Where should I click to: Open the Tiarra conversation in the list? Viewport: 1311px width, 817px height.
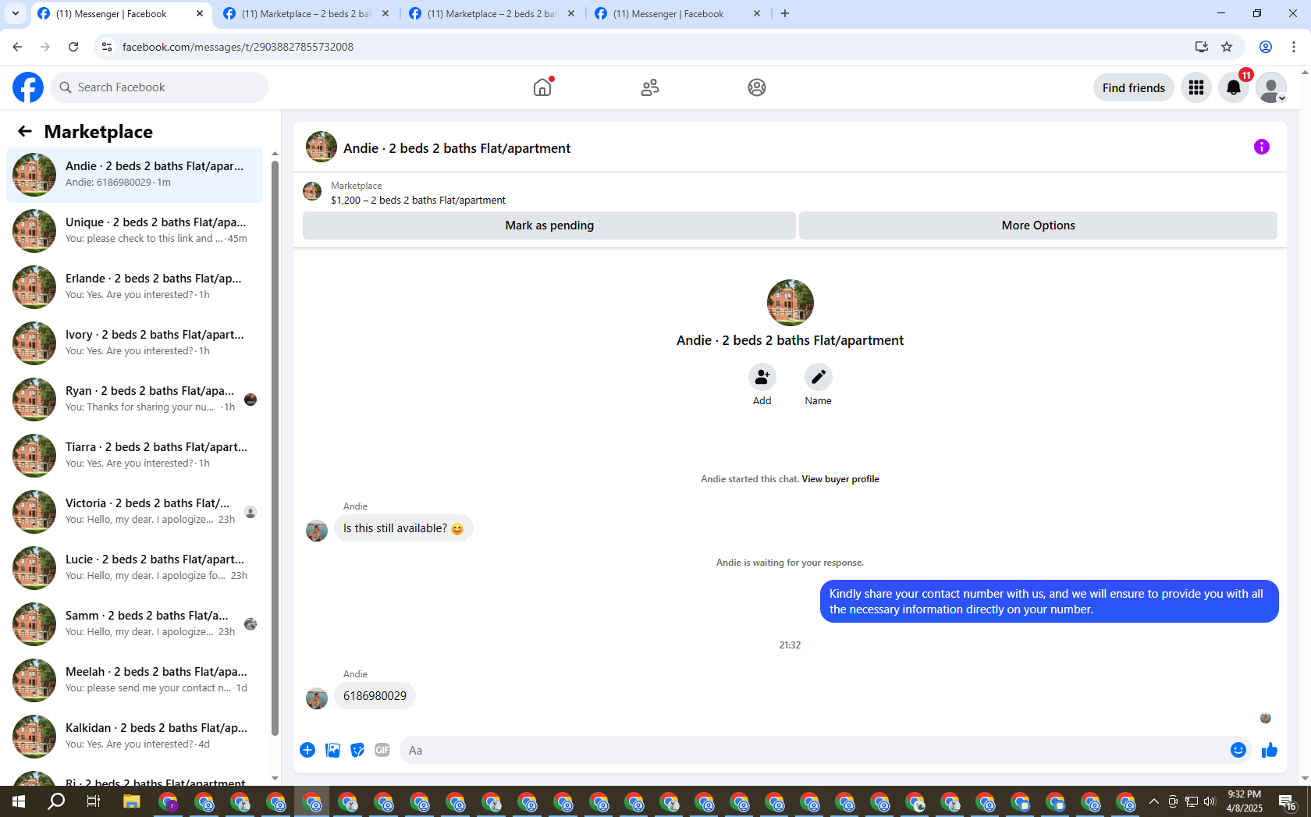tap(134, 455)
